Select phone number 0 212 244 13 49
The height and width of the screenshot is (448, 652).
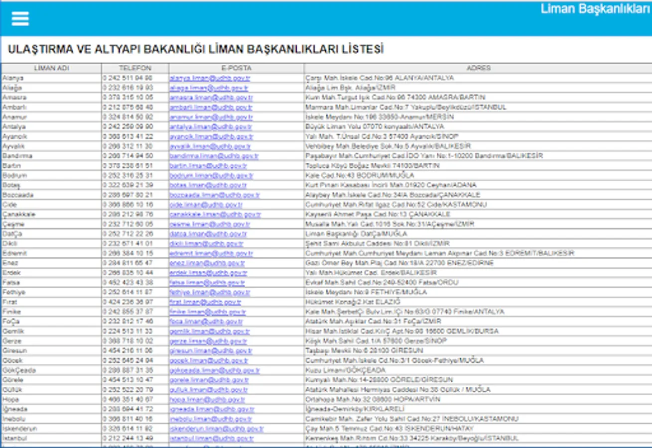pos(128,438)
